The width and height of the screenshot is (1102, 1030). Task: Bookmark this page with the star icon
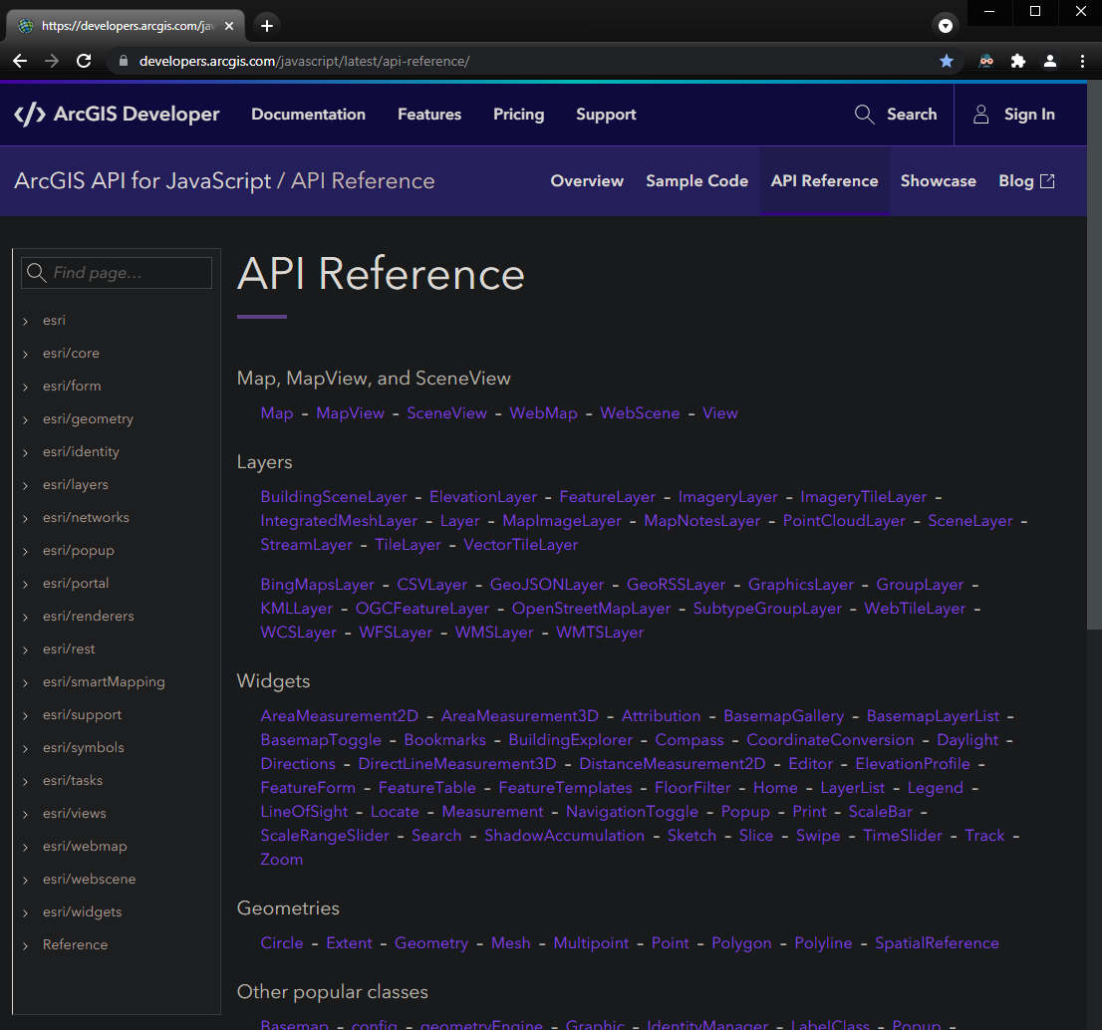tap(947, 61)
